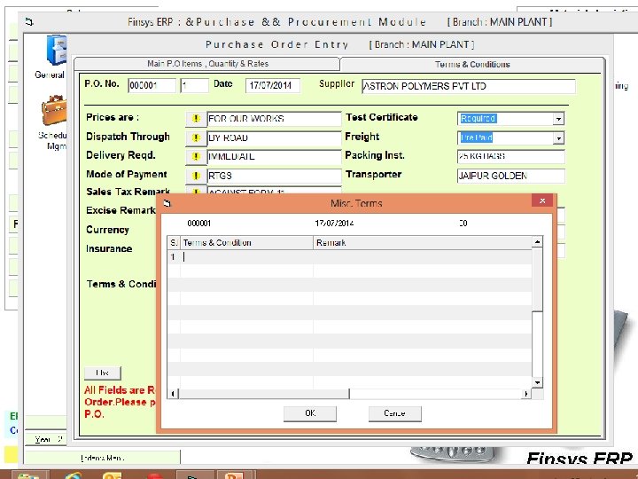Click the Misc. Terms dialog title icon
The width and height of the screenshot is (638, 479).
click(167, 203)
